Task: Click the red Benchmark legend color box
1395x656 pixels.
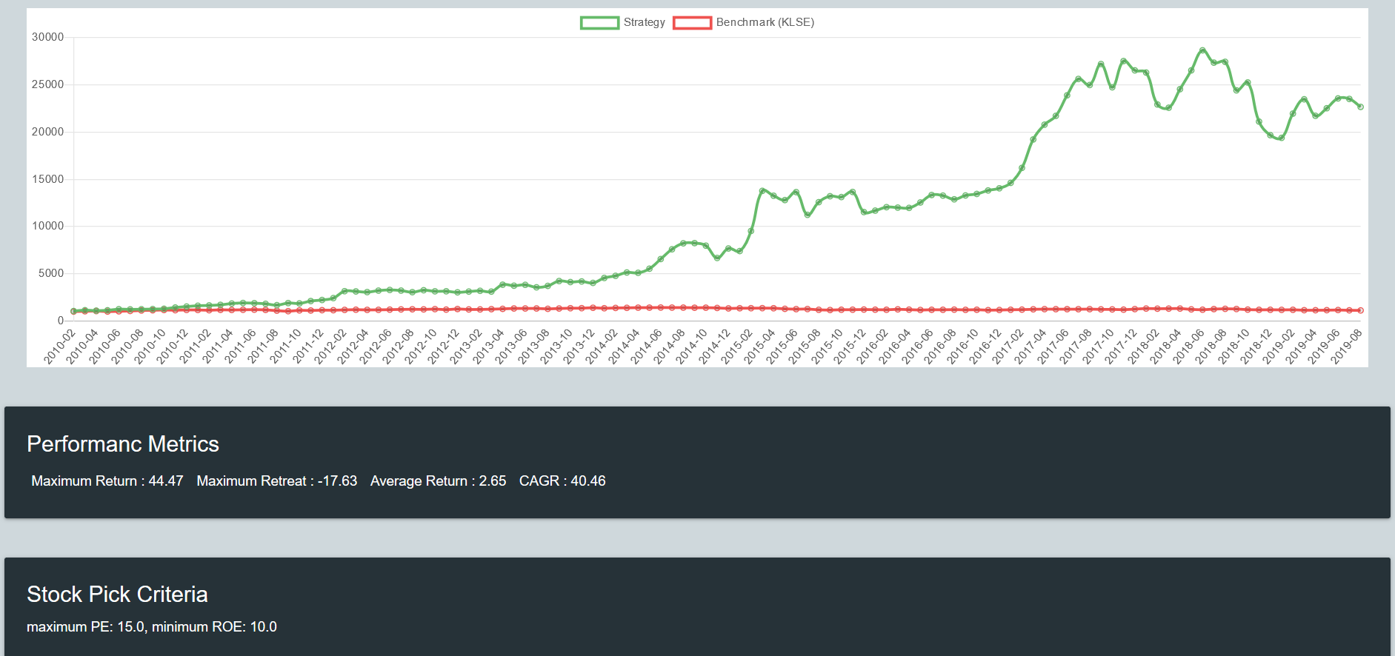Action: [692, 23]
